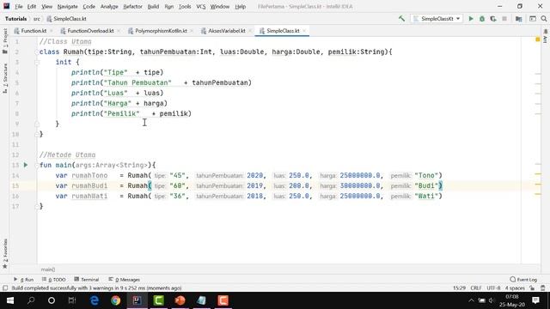Click CRLF line separator in status bar
This screenshot has width=550, height=309.
click(475, 288)
